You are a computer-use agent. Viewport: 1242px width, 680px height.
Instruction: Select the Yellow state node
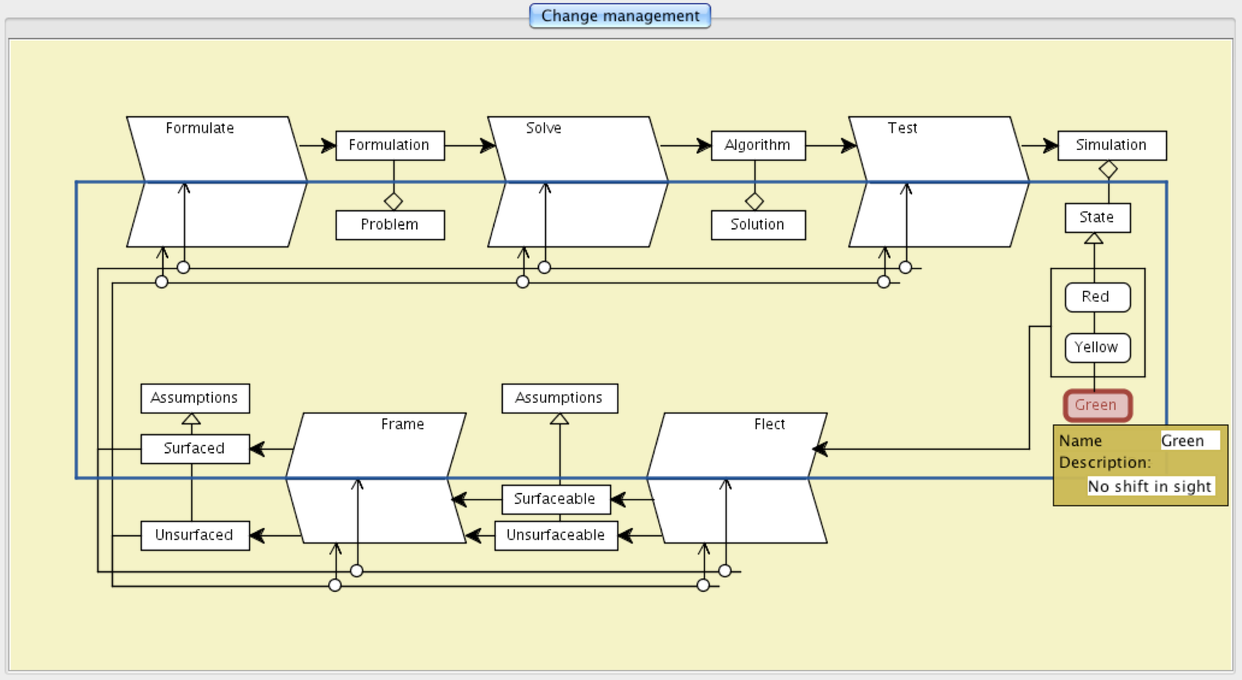[1097, 347]
